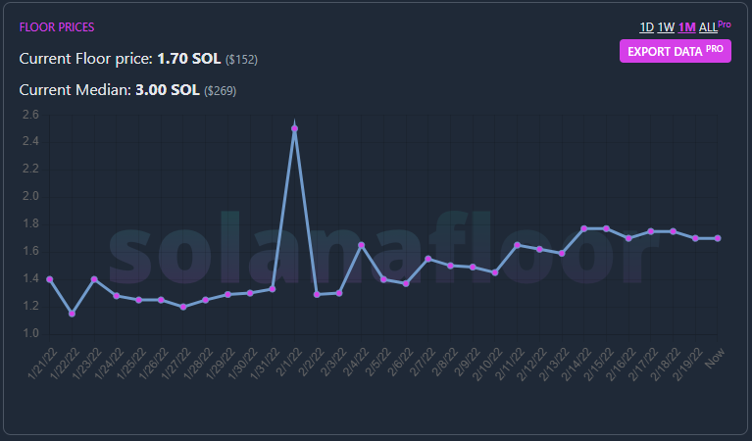
Task: Select the ALL Pro time range
Action: pos(715,26)
